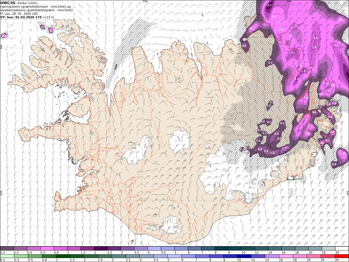Pick the top-row legend swatch between 1 and 1.5

[74, 248]
